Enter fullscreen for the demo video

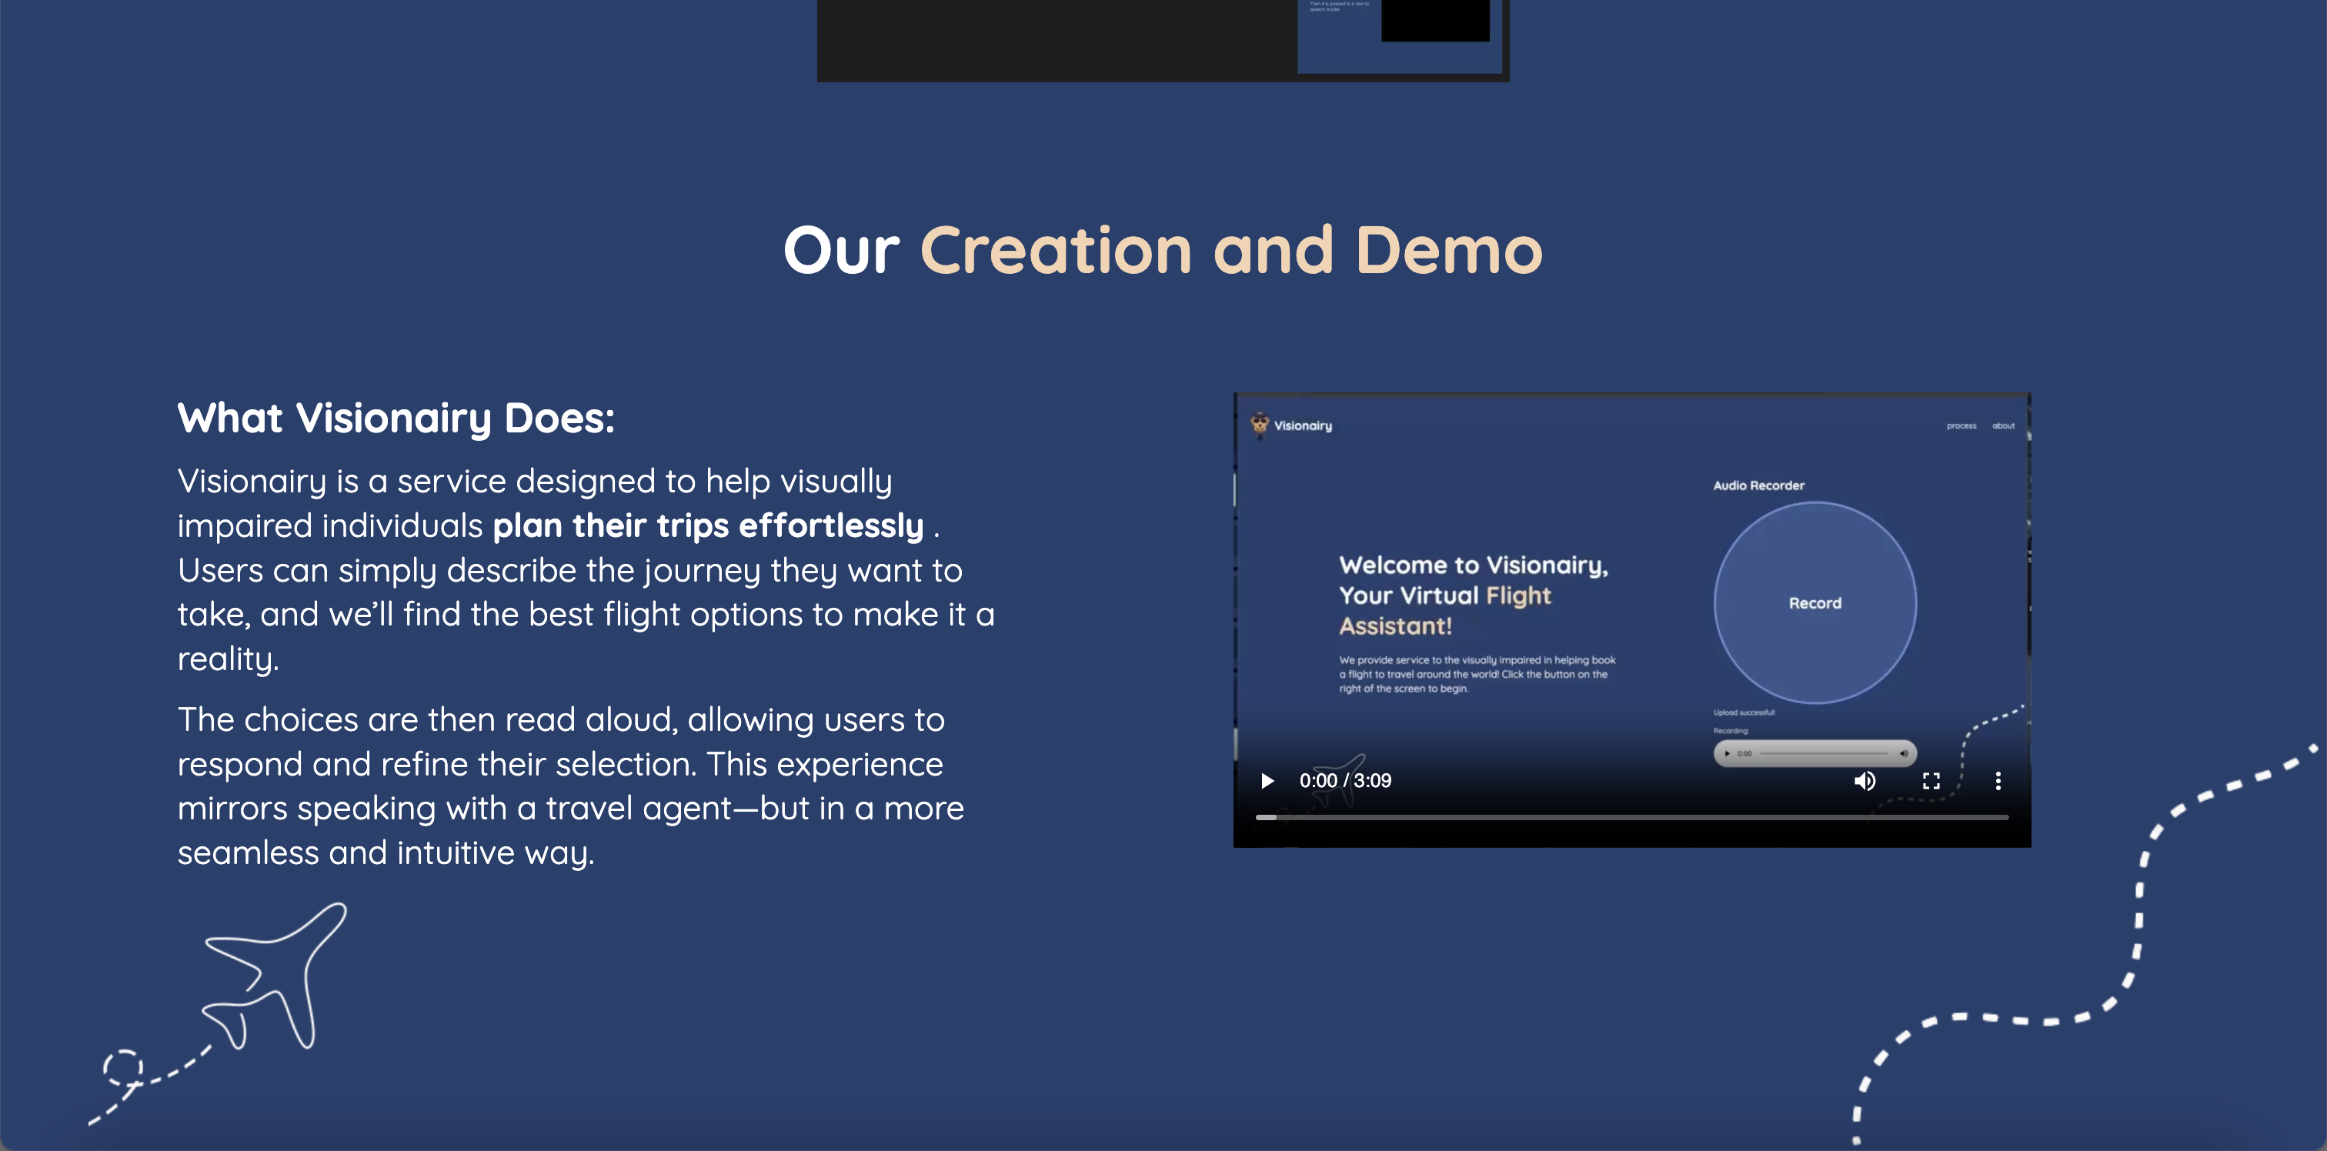click(1931, 781)
